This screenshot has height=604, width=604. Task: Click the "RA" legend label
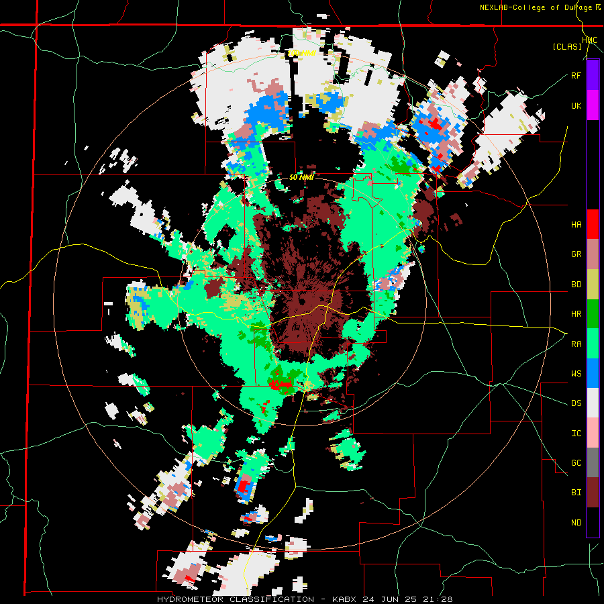click(x=576, y=344)
